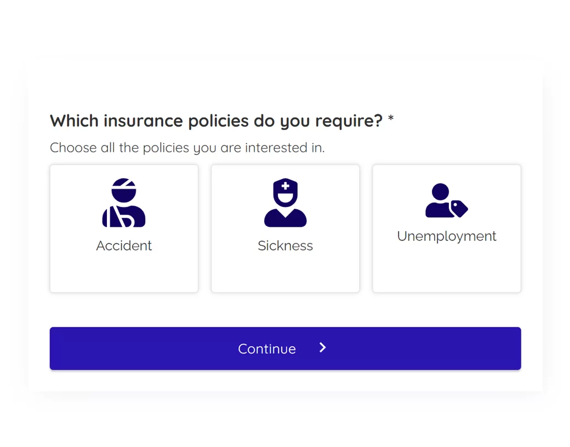Click the person-with-tag Unemployment icon

coord(446,200)
